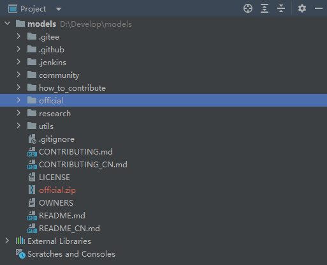
Task: Click the External Libraries bar-chart icon
Action: (x=20, y=241)
